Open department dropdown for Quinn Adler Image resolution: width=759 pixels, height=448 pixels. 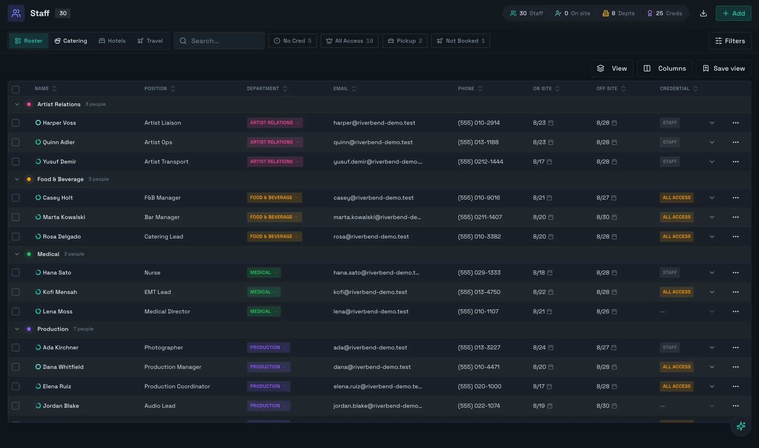(275, 142)
